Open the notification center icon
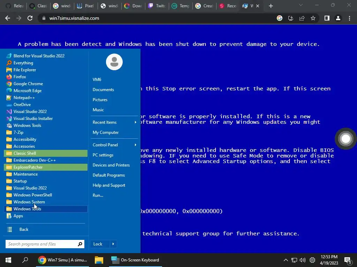Image resolution: width=357 pixels, height=267 pixels. [x=348, y=260]
